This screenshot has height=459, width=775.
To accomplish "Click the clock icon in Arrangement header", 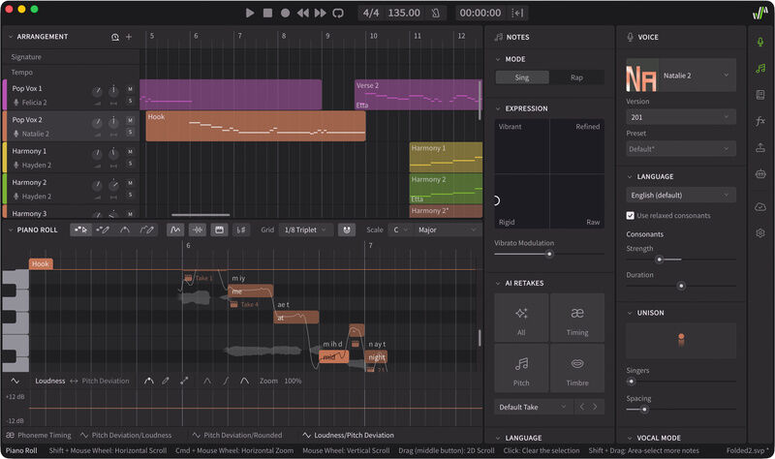I will (x=114, y=37).
